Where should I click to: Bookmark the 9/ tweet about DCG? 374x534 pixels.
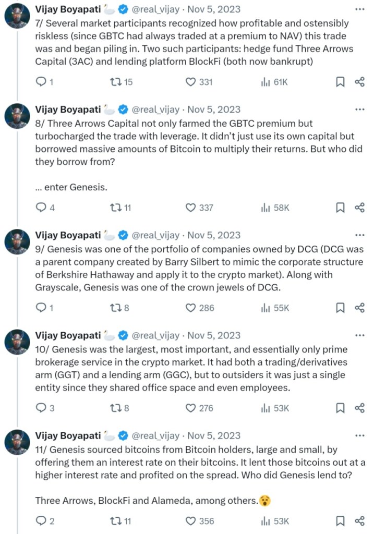[x=340, y=308]
